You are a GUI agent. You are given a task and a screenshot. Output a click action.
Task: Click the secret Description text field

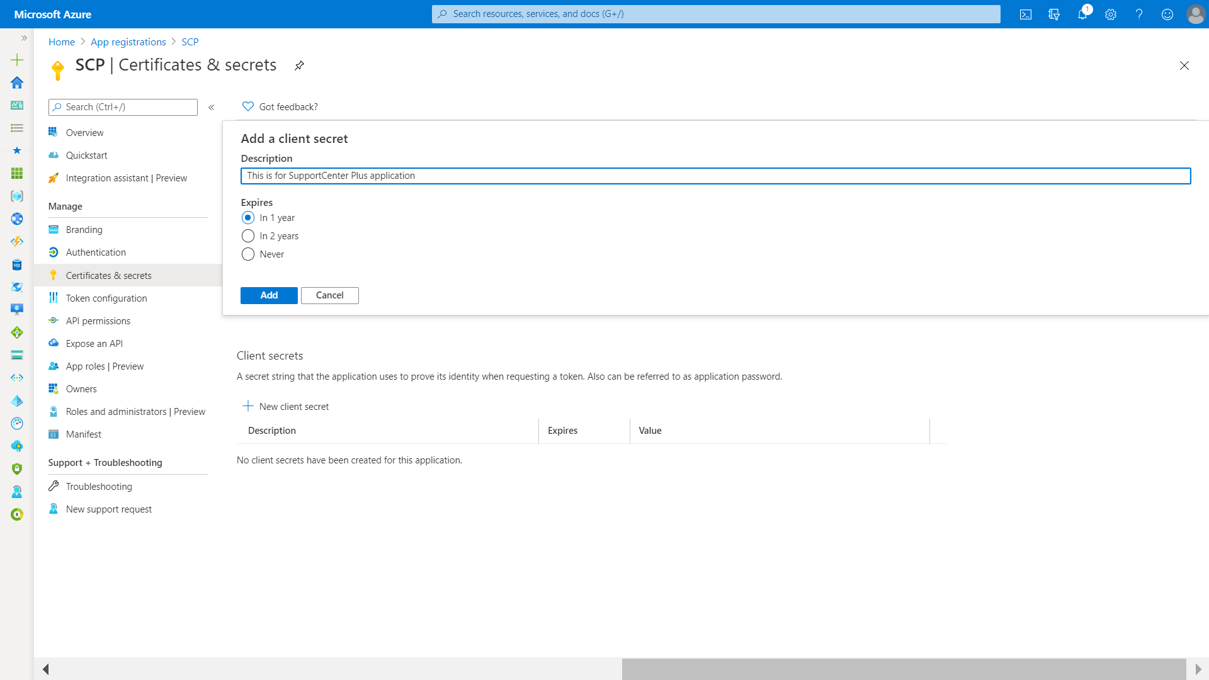point(715,176)
